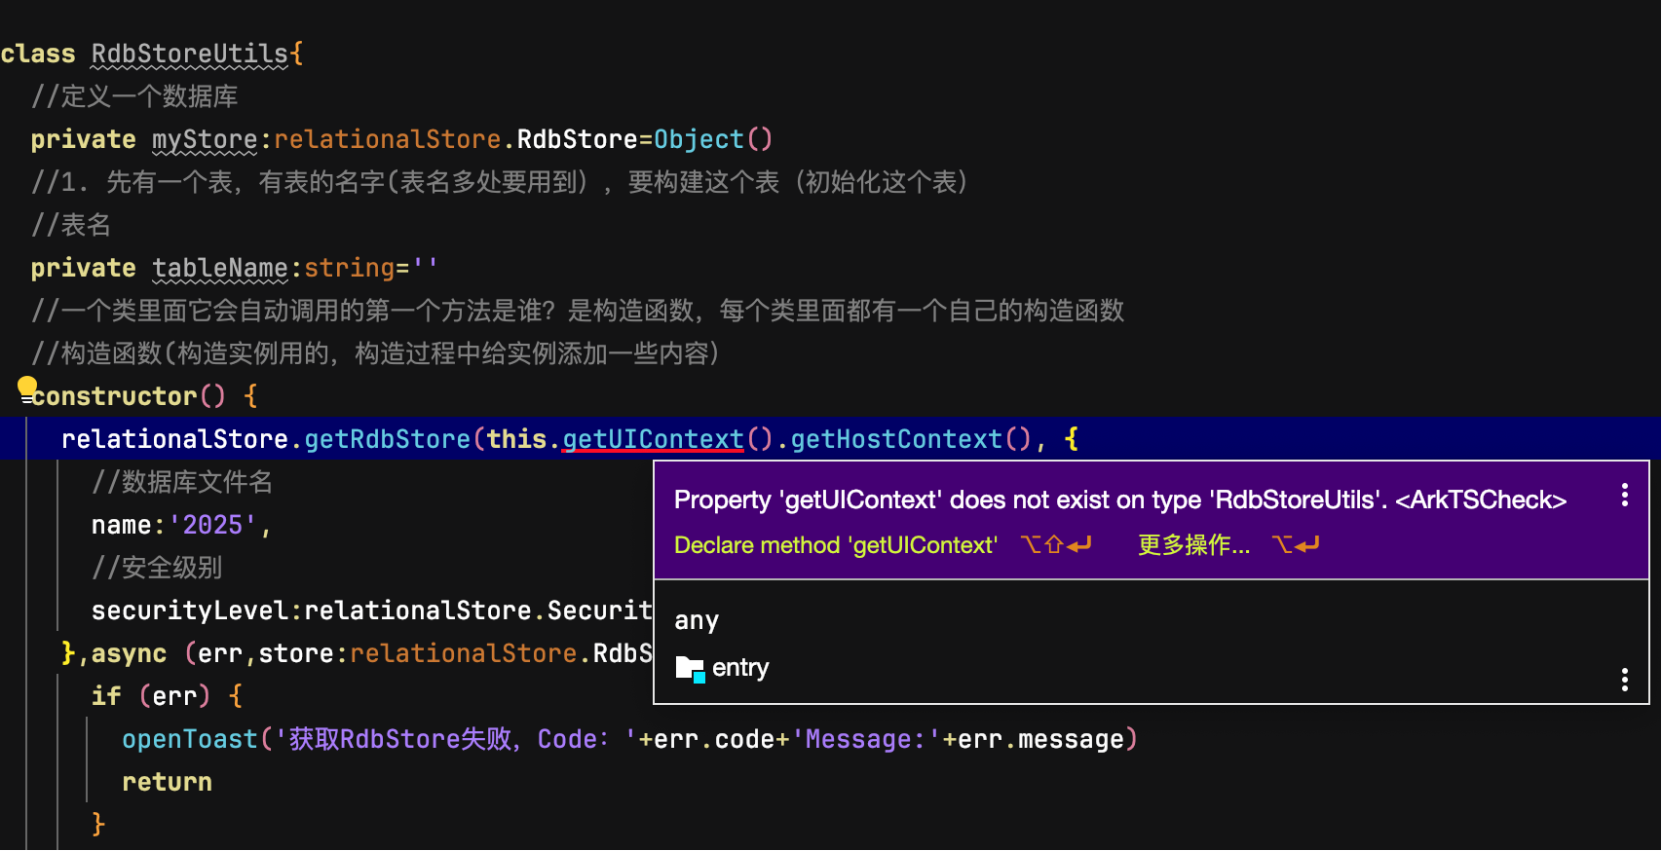
Task: Click the getHostContext method call
Action: click(x=895, y=439)
